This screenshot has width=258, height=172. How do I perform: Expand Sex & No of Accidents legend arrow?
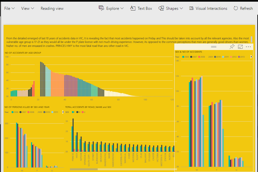tap(251, 57)
